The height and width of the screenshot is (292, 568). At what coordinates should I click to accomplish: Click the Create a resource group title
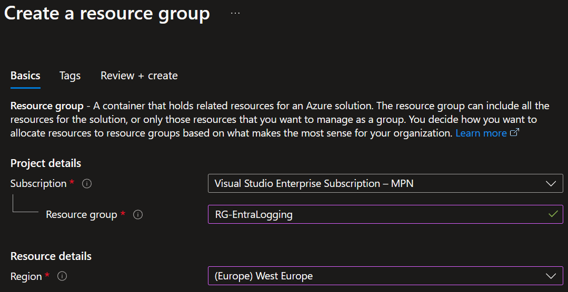107,14
